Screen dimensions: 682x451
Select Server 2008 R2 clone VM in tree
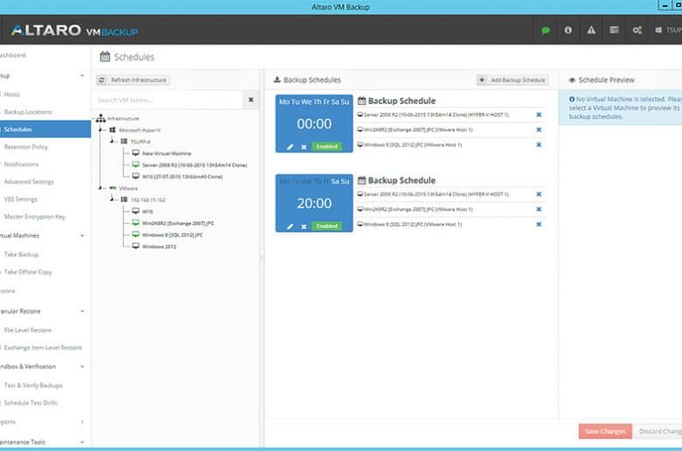pyautogui.click(x=194, y=165)
